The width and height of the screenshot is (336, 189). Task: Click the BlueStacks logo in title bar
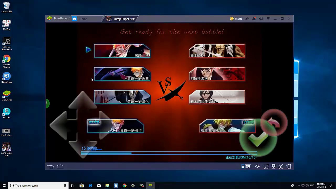click(50, 18)
